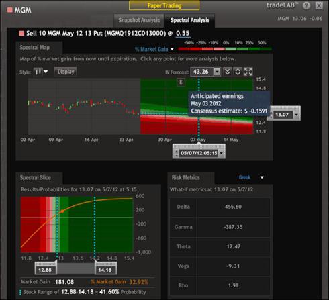This screenshot has height=300, width=329.
Task: Click the 10% light green legend swatch
Action: tap(230, 49)
